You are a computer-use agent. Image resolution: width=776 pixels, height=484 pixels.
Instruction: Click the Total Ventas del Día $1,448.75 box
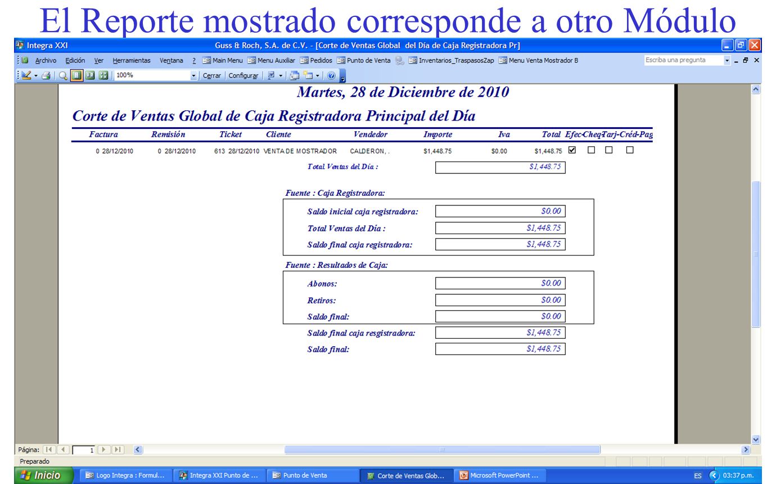pyautogui.click(x=500, y=167)
